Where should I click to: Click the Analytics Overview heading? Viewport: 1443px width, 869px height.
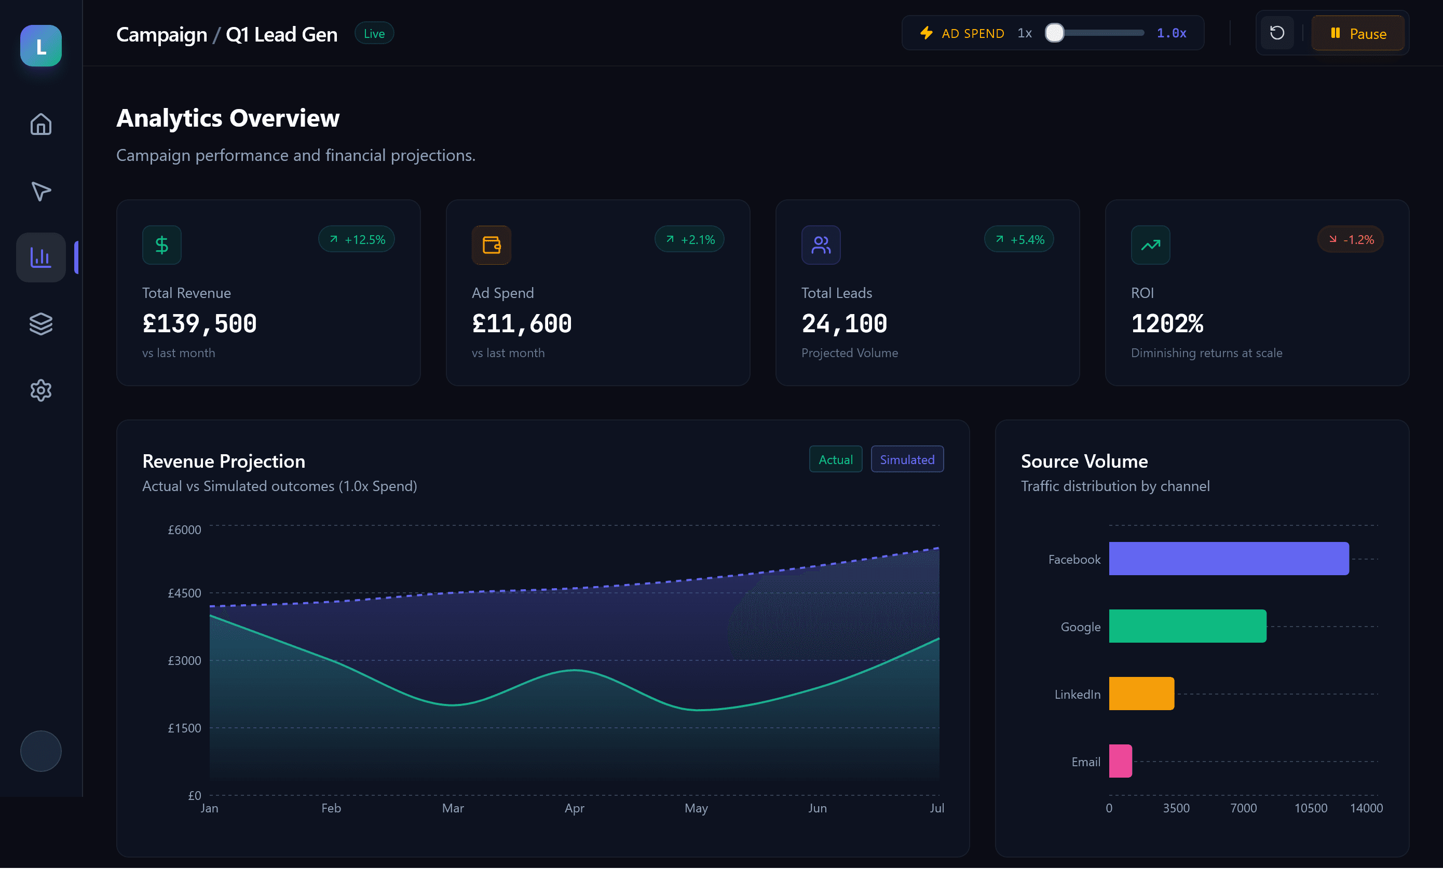pos(228,118)
